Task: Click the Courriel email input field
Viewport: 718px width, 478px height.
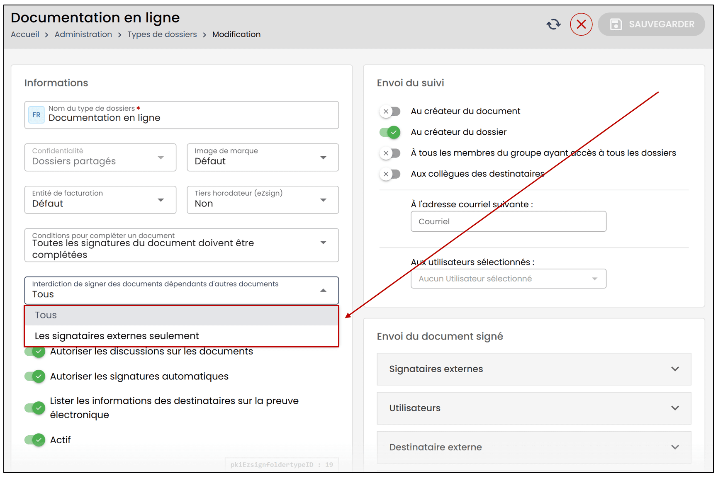Action: (508, 221)
